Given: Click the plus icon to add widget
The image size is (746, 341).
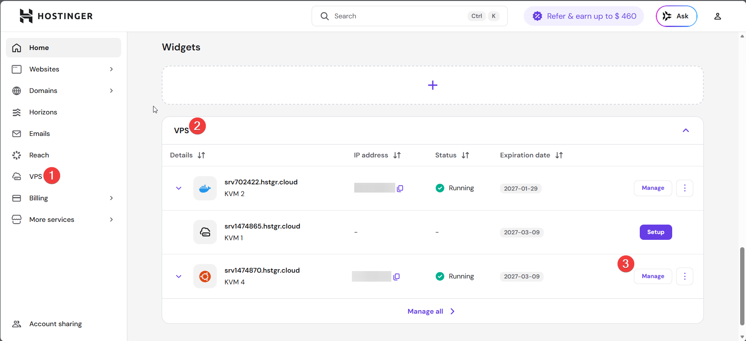Looking at the screenshot, I should 432,85.
